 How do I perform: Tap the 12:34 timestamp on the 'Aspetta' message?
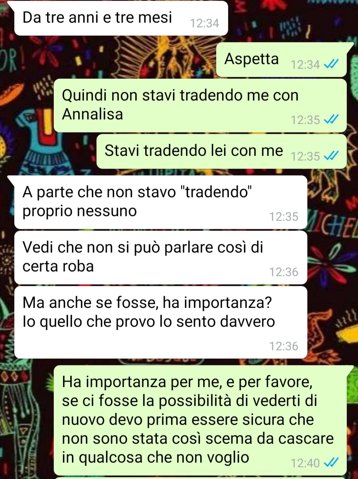(305, 64)
